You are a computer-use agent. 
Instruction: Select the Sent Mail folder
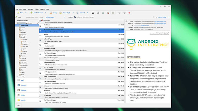[x=24, y=46]
